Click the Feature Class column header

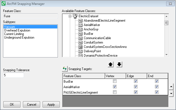click(84, 76)
